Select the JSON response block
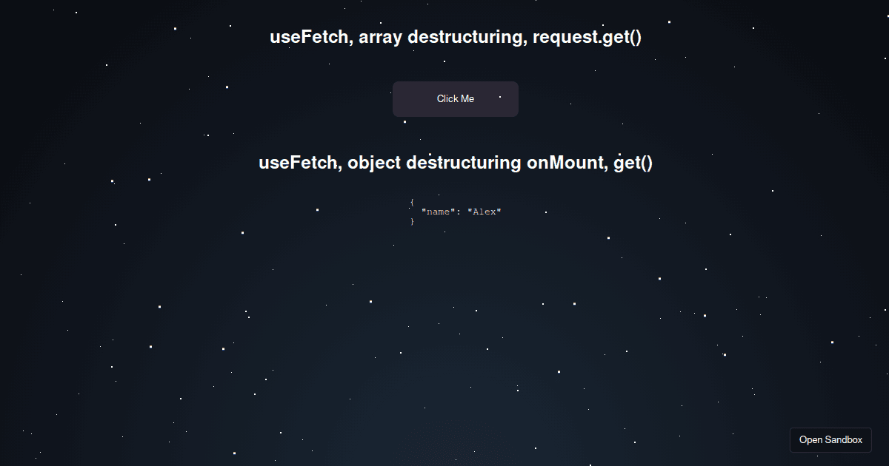This screenshot has width=889, height=466. [x=456, y=212]
